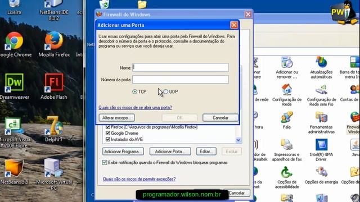
Task: Open Delphi 7 desktop shortcut
Action: (54, 126)
